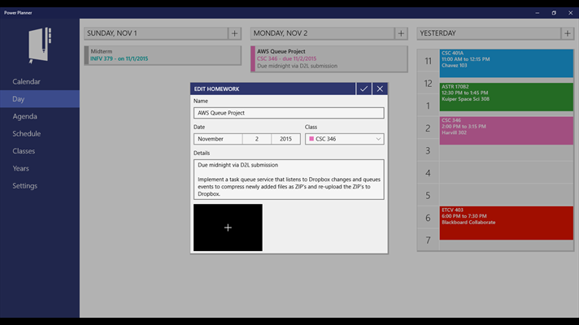The image size is (579, 325).
Task: Open the Classes page
Action: [40, 151]
